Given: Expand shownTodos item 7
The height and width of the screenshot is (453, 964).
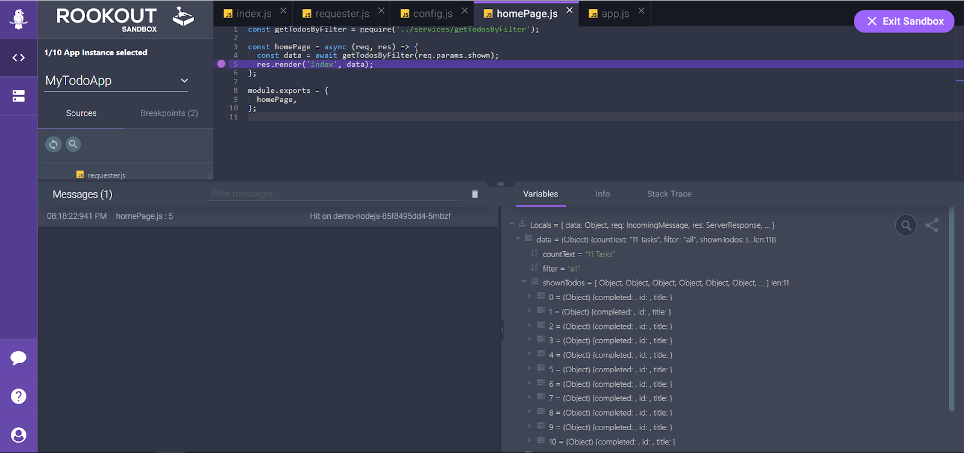Looking at the screenshot, I should click(530, 398).
